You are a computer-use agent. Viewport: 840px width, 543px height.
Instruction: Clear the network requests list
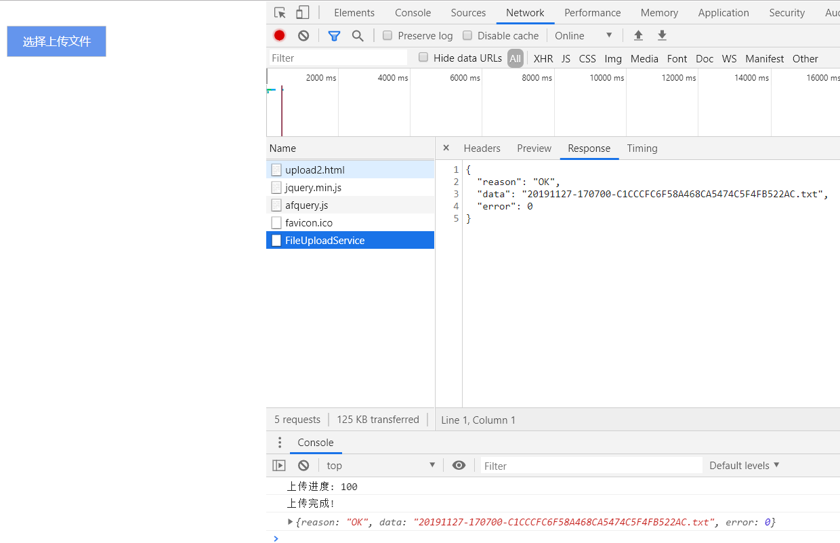point(303,35)
